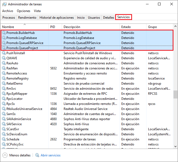Switch to the Rendimiento tab

[x=27, y=18]
